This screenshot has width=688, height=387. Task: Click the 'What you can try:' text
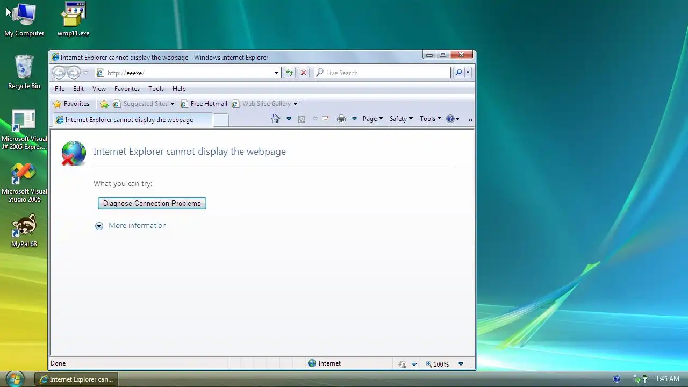point(123,184)
